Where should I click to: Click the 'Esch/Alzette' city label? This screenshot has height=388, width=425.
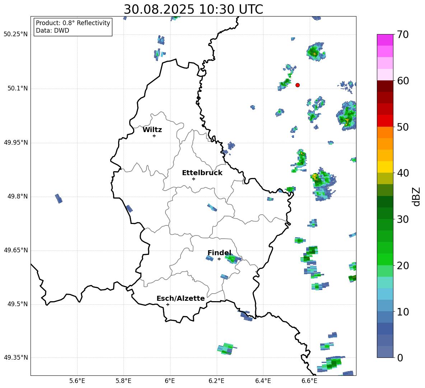[181, 299]
